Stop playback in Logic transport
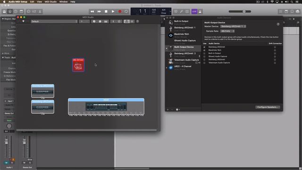This screenshot has height=170, width=302. (106, 11)
